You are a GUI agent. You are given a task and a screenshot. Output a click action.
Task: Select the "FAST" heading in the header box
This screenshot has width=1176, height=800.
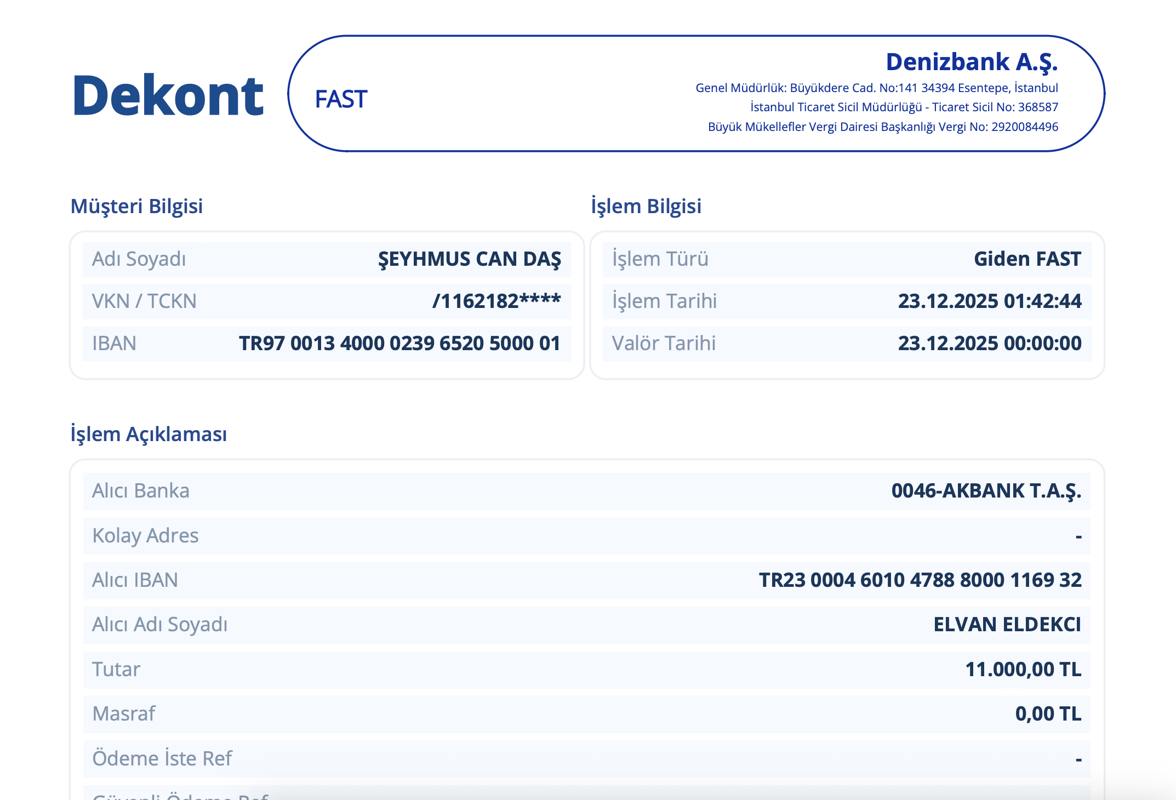point(341,99)
